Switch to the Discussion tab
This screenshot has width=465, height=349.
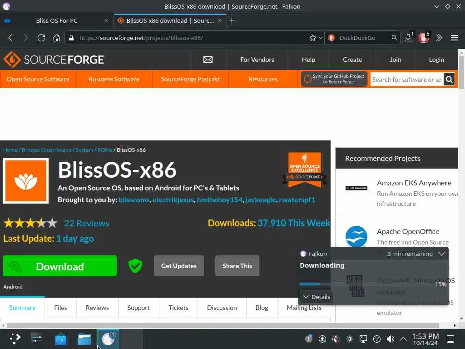click(222, 308)
